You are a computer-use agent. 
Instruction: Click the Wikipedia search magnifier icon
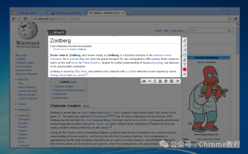click(230, 30)
